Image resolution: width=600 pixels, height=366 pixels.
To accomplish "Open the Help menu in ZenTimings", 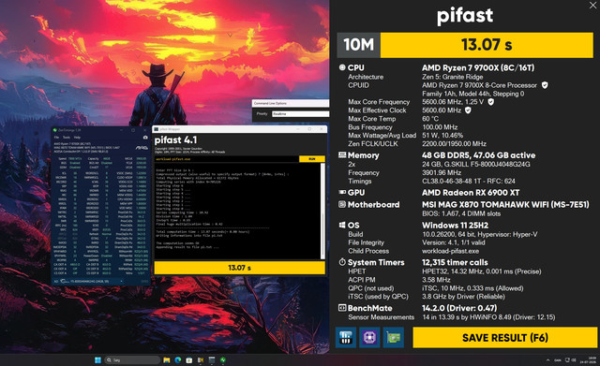I will pyautogui.click(x=77, y=138).
